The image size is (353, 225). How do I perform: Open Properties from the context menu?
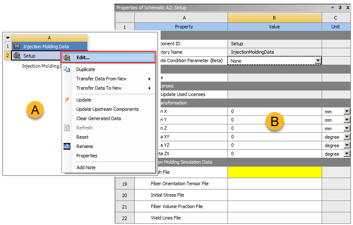pos(108,156)
